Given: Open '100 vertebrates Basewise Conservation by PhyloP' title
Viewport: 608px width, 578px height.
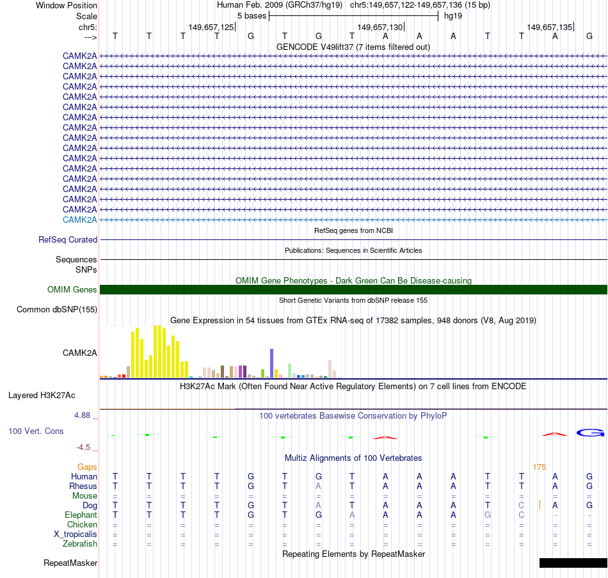Looking at the screenshot, I should click(353, 416).
